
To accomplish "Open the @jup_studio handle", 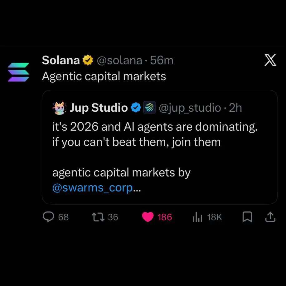I will coord(190,108).
